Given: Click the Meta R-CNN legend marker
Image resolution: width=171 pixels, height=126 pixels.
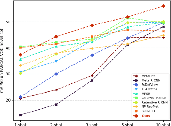Looking at the screenshot, I should (x=136, y=80).
